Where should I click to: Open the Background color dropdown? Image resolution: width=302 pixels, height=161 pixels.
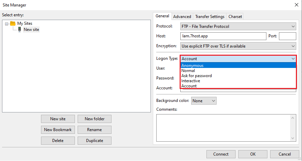click(x=204, y=101)
